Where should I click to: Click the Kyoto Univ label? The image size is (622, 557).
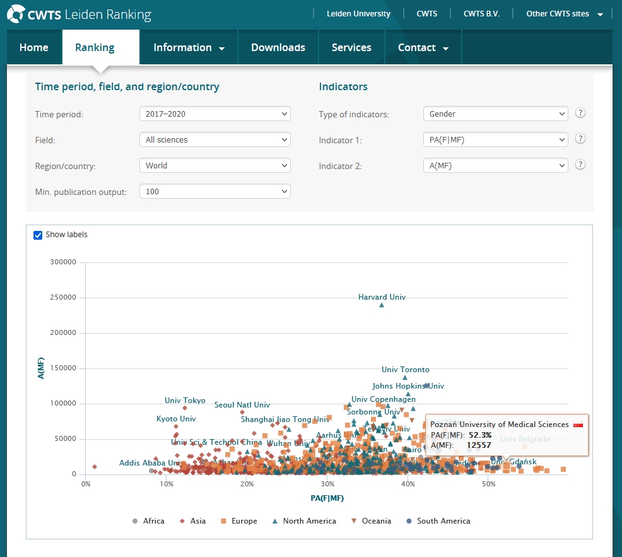pyautogui.click(x=176, y=419)
